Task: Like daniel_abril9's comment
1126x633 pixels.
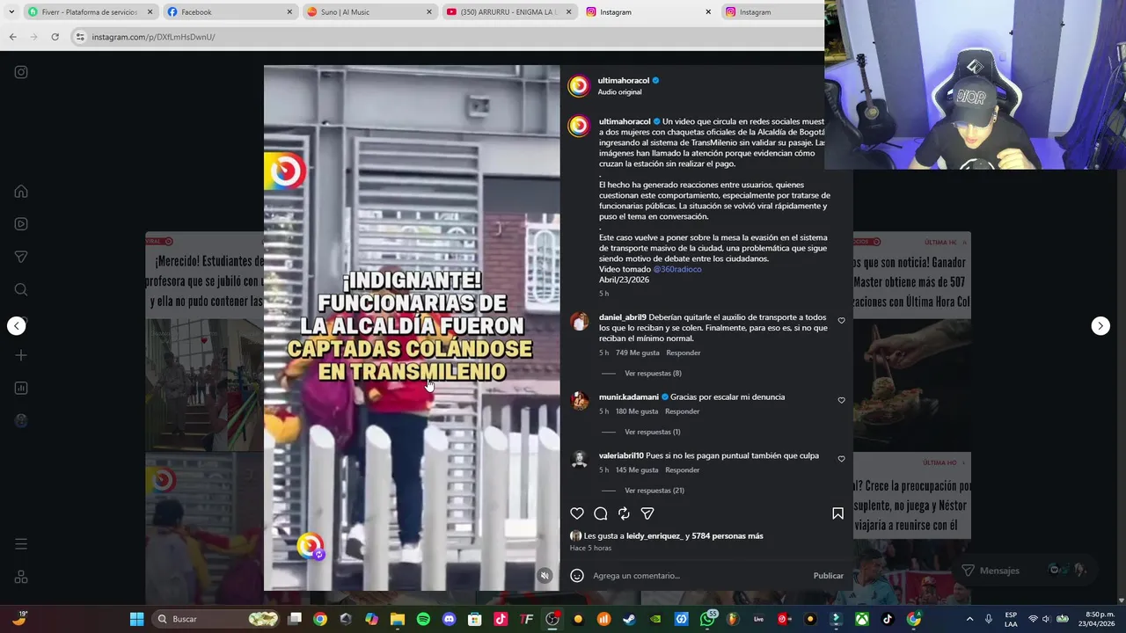Action: [x=841, y=321]
